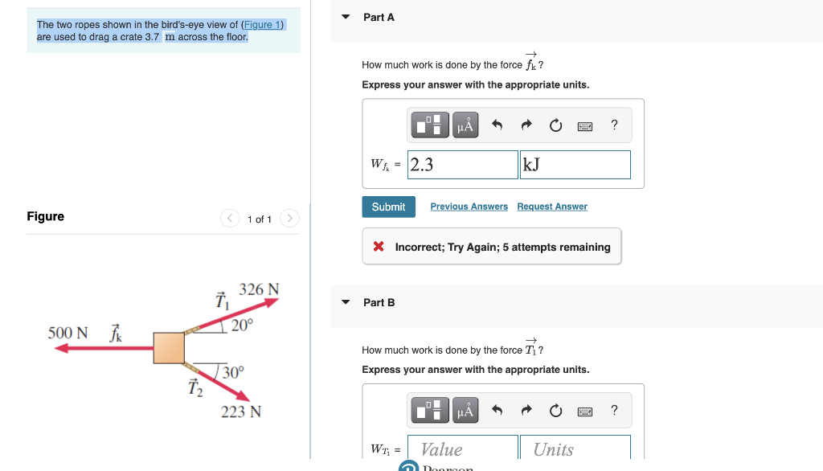
Task: Open the templates icon in Part B toolbar
Action: click(x=430, y=410)
